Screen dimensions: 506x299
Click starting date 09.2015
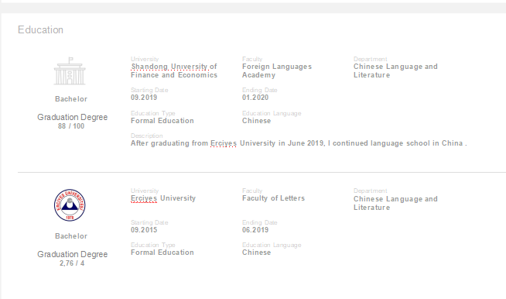click(144, 230)
